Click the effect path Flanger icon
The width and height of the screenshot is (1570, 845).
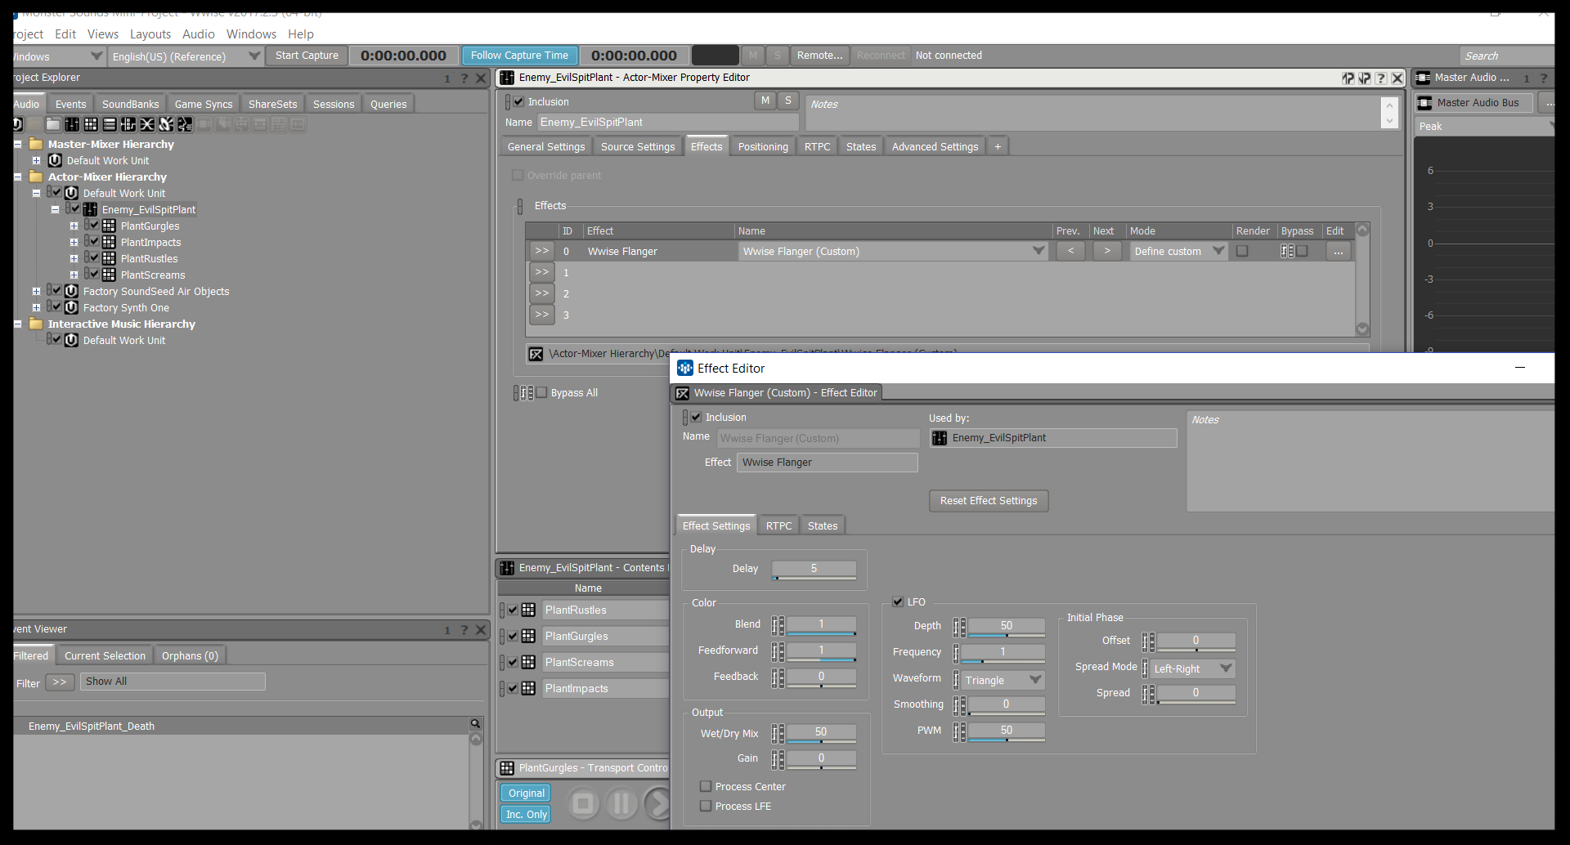(536, 354)
